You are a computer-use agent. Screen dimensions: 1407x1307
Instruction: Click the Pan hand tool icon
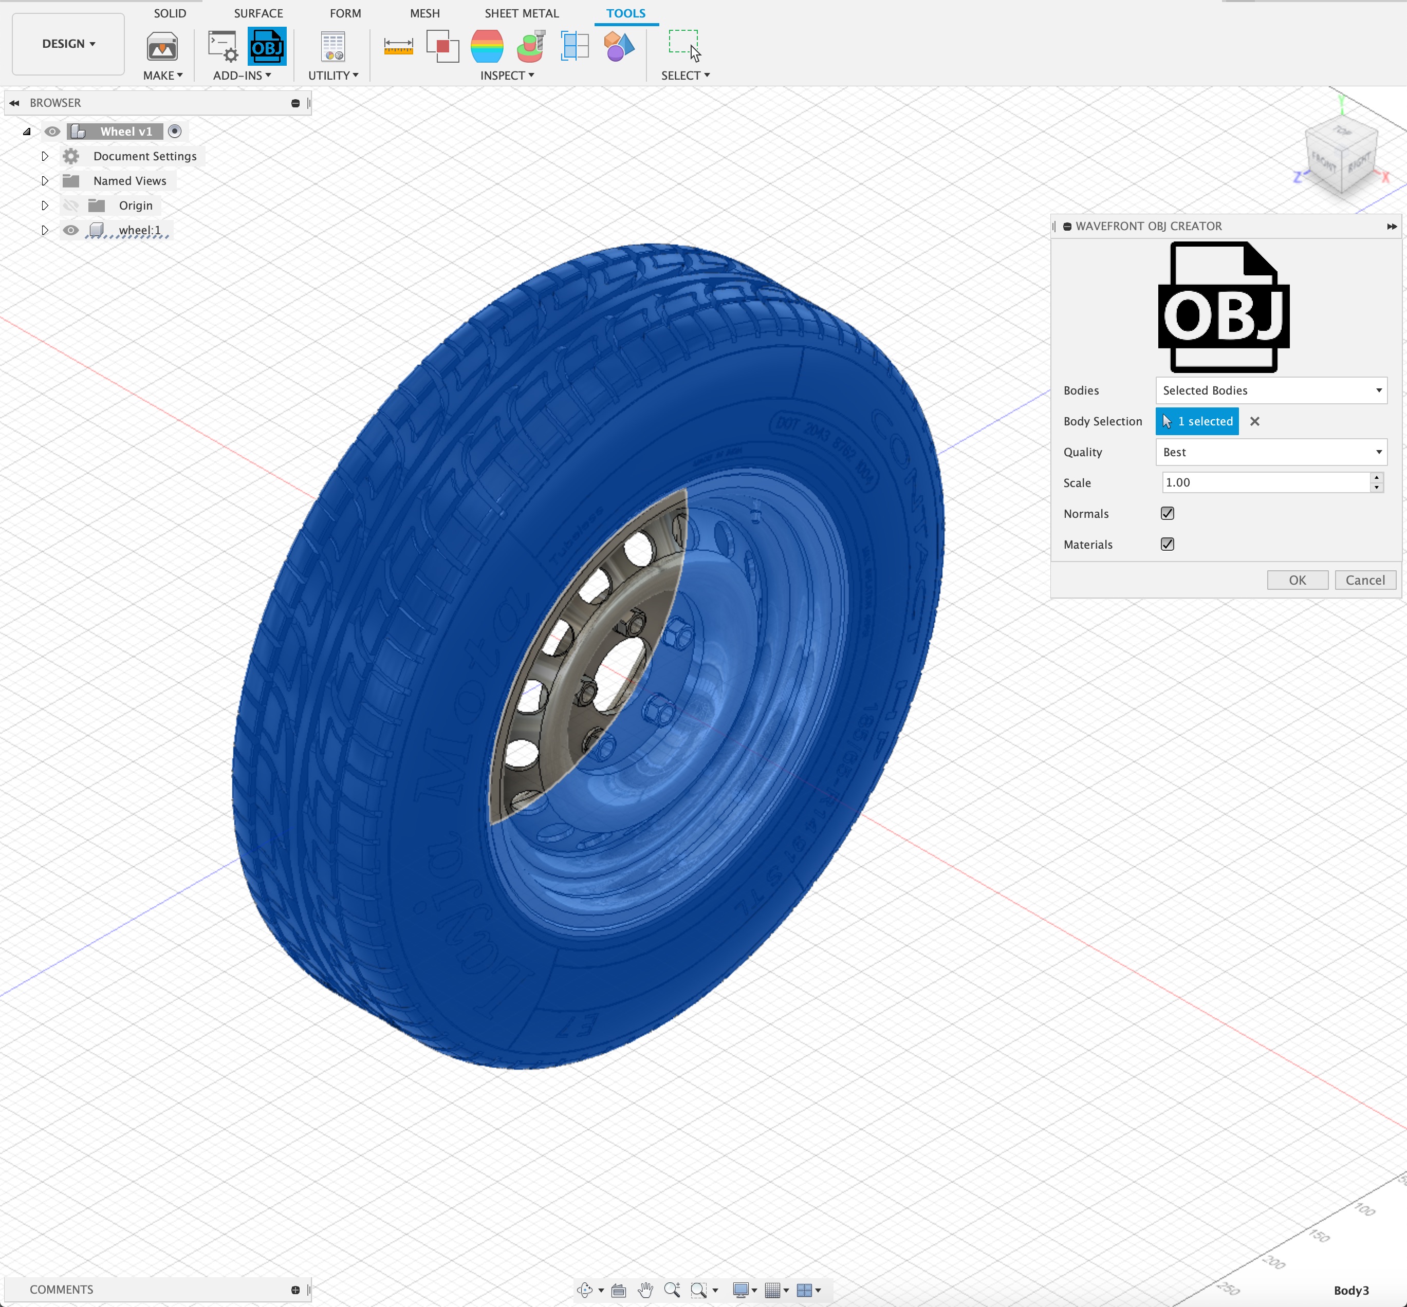[x=644, y=1290]
